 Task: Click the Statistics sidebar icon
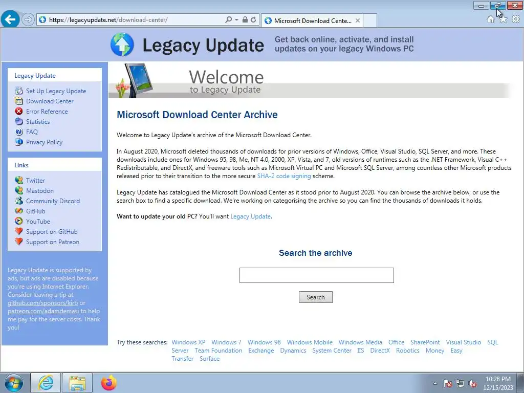19,122
